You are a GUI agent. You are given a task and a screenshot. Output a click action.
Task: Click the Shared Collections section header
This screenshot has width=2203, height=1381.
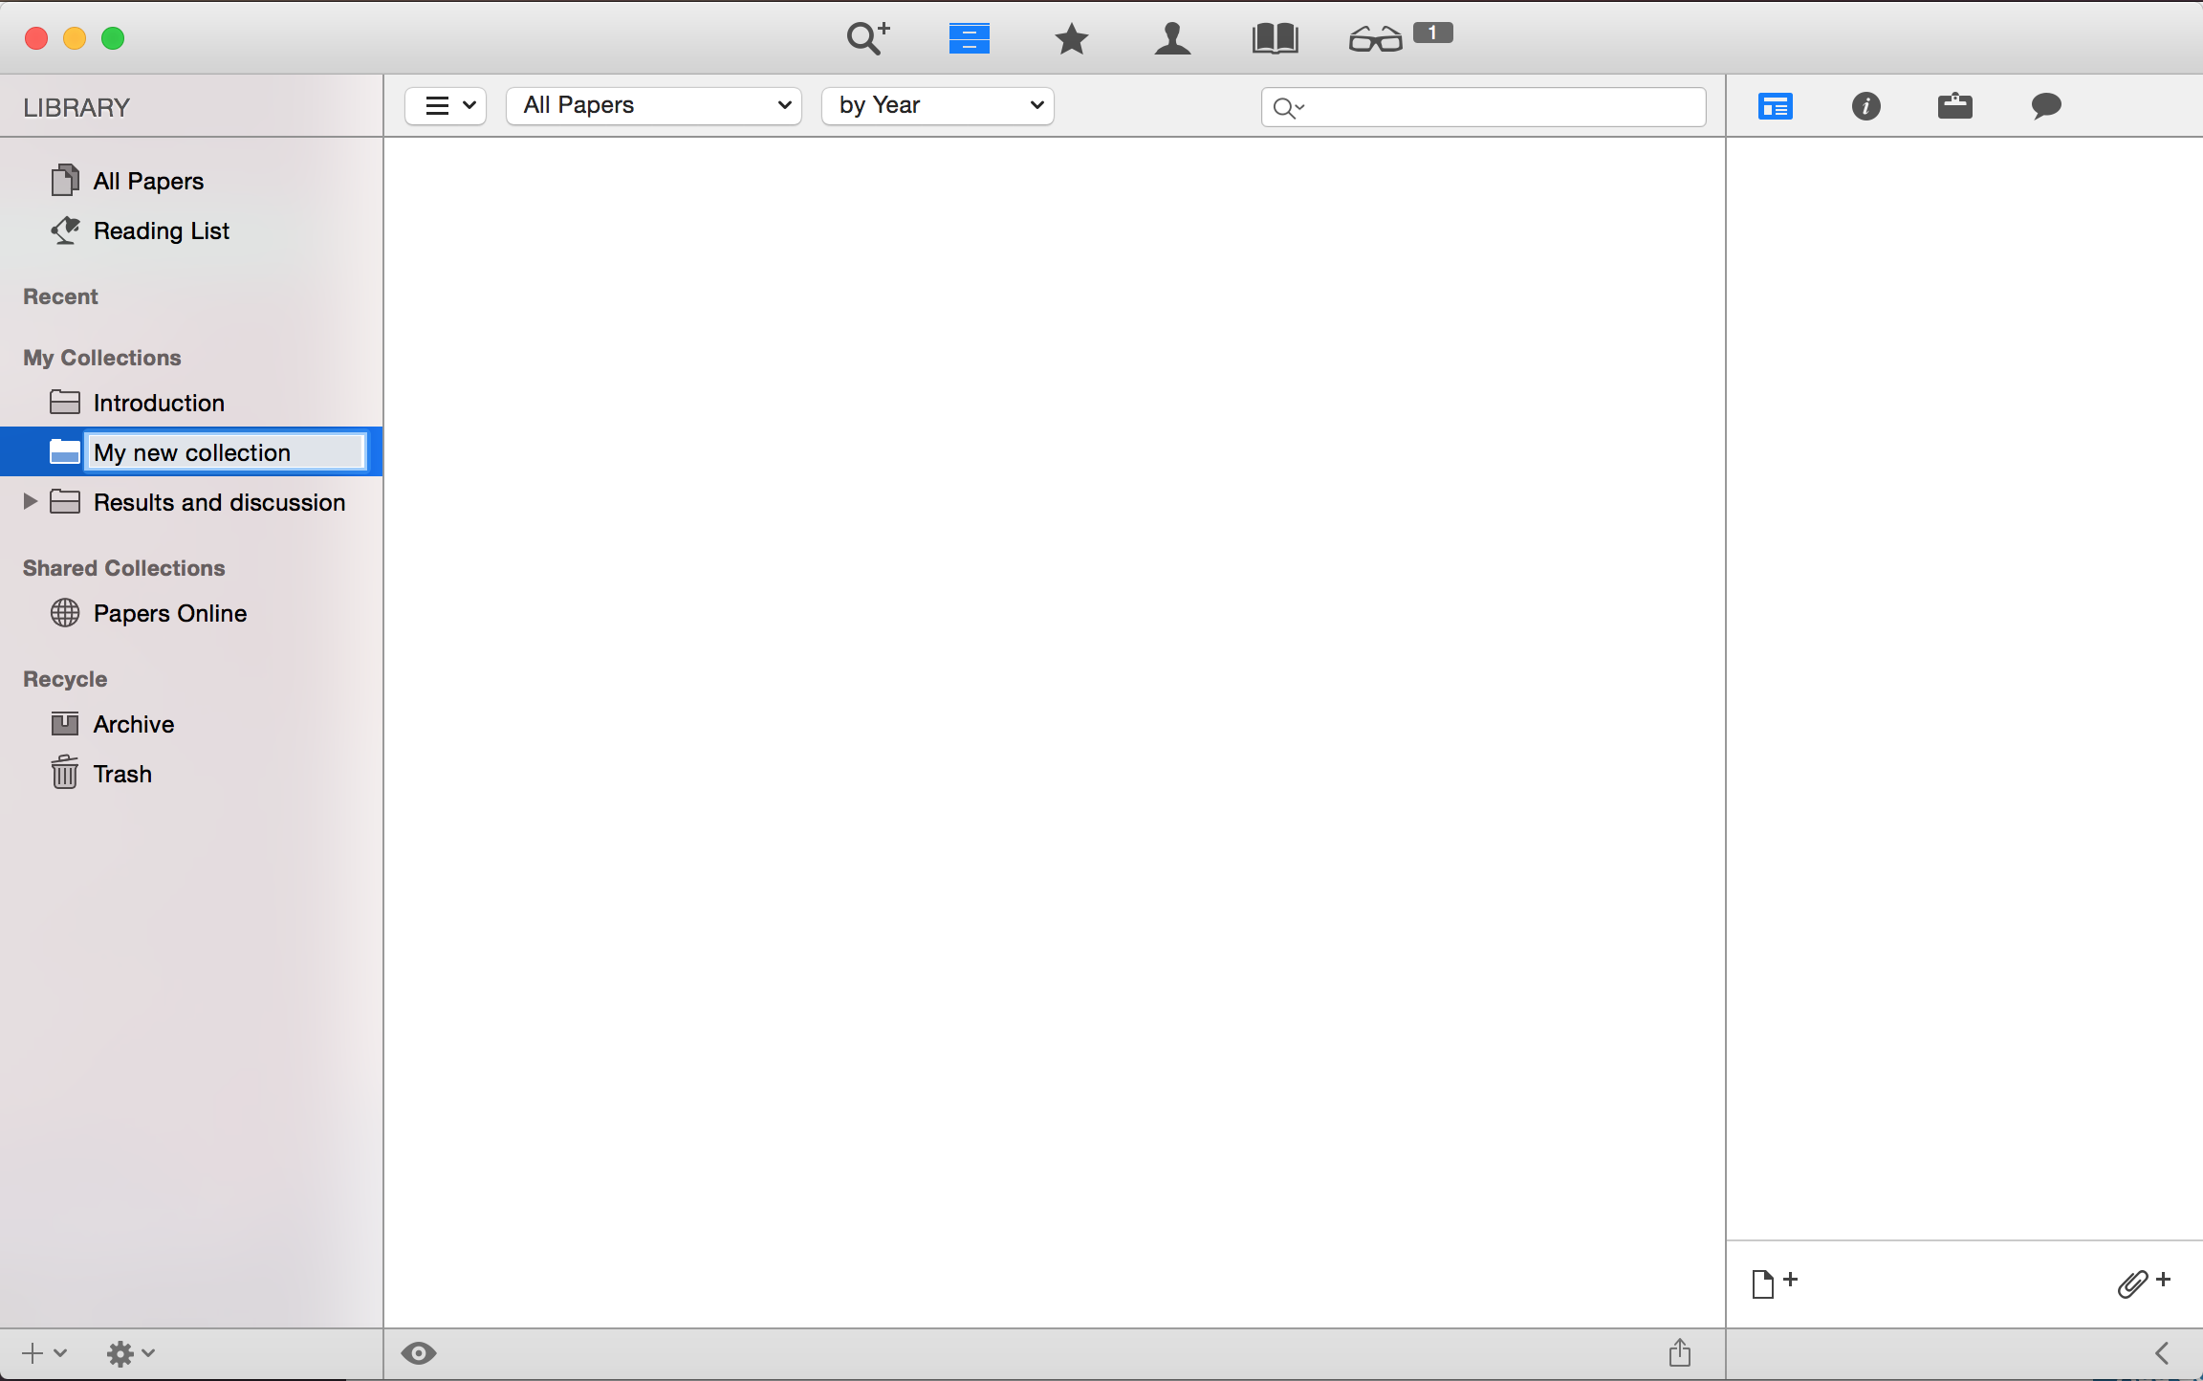pos(124,568)
